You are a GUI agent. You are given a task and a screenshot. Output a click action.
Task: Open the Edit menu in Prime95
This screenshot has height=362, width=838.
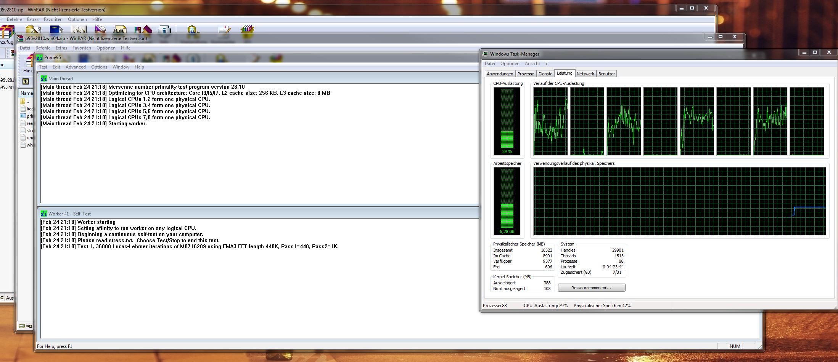(56, 67)
